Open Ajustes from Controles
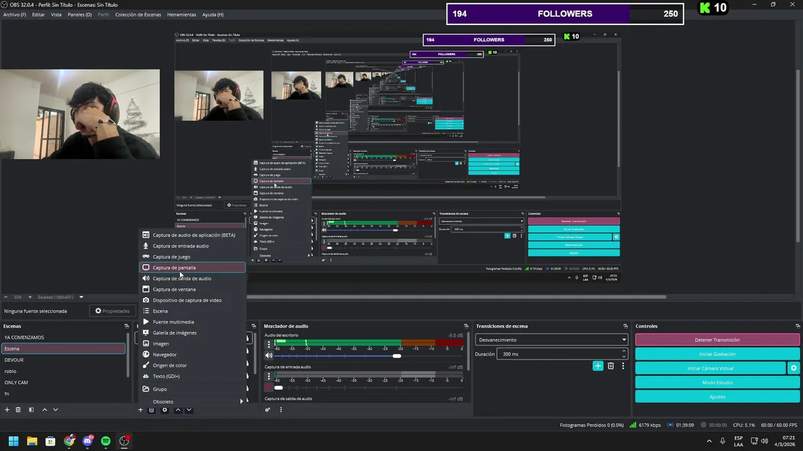This screenshot has height=451, width=803. click(717, 397)
